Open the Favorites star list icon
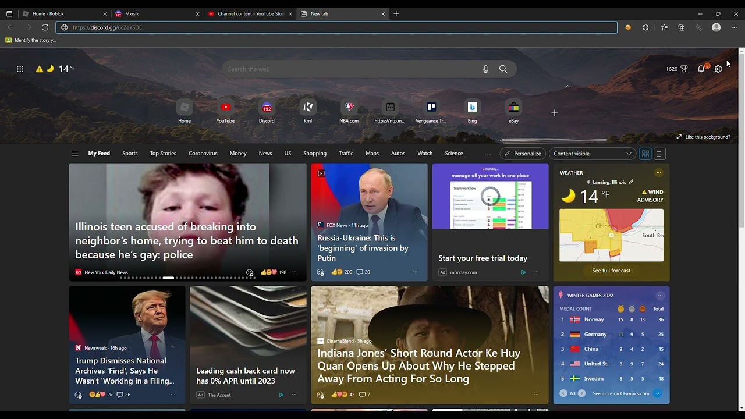The image size is (745, 419). point(664,27)
